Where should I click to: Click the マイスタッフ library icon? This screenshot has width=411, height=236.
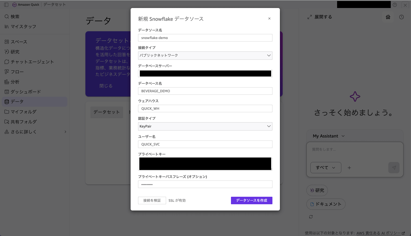click(x=7, y=26)
